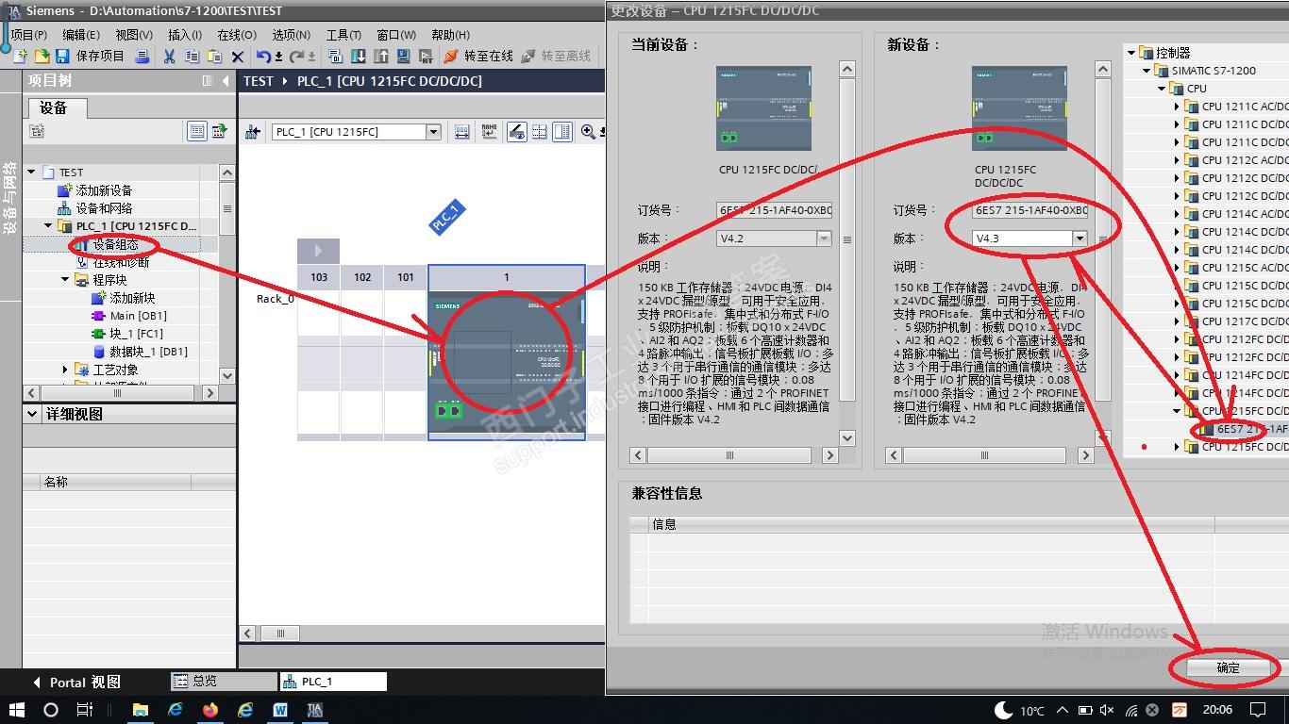The width and height of the screenshot is (1289, 724).
Task: Expand the 工艺对象 tree node
Action: coord(66,370)
